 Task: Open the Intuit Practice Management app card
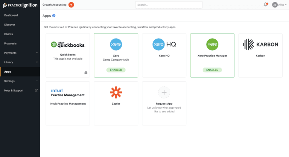coord(68,103)
